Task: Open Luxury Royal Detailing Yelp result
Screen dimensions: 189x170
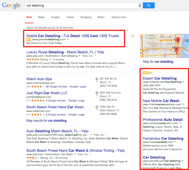Action: 65,52
